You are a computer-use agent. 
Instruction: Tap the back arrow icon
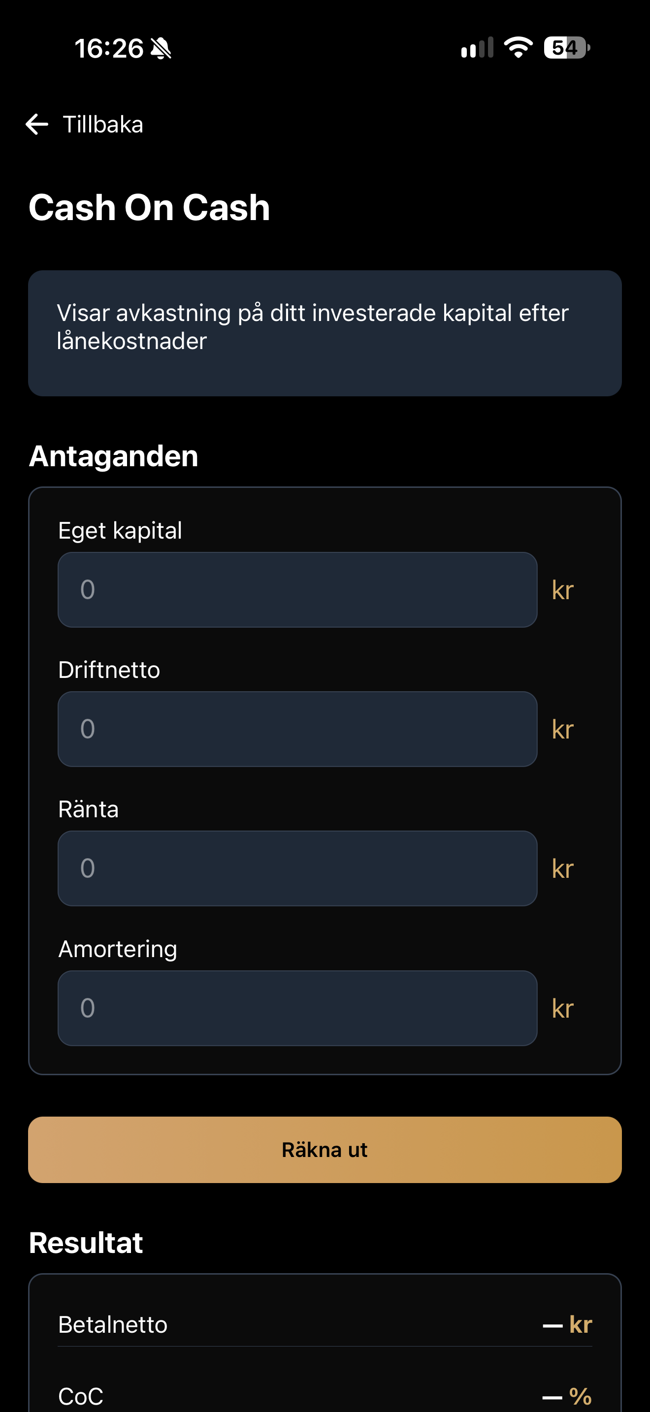pyautogui.click(x=37, y=125)
